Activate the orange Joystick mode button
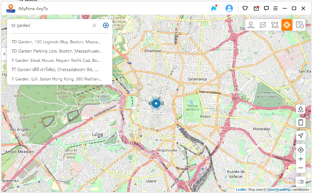The image size is (313, 194). coord(286,25)
